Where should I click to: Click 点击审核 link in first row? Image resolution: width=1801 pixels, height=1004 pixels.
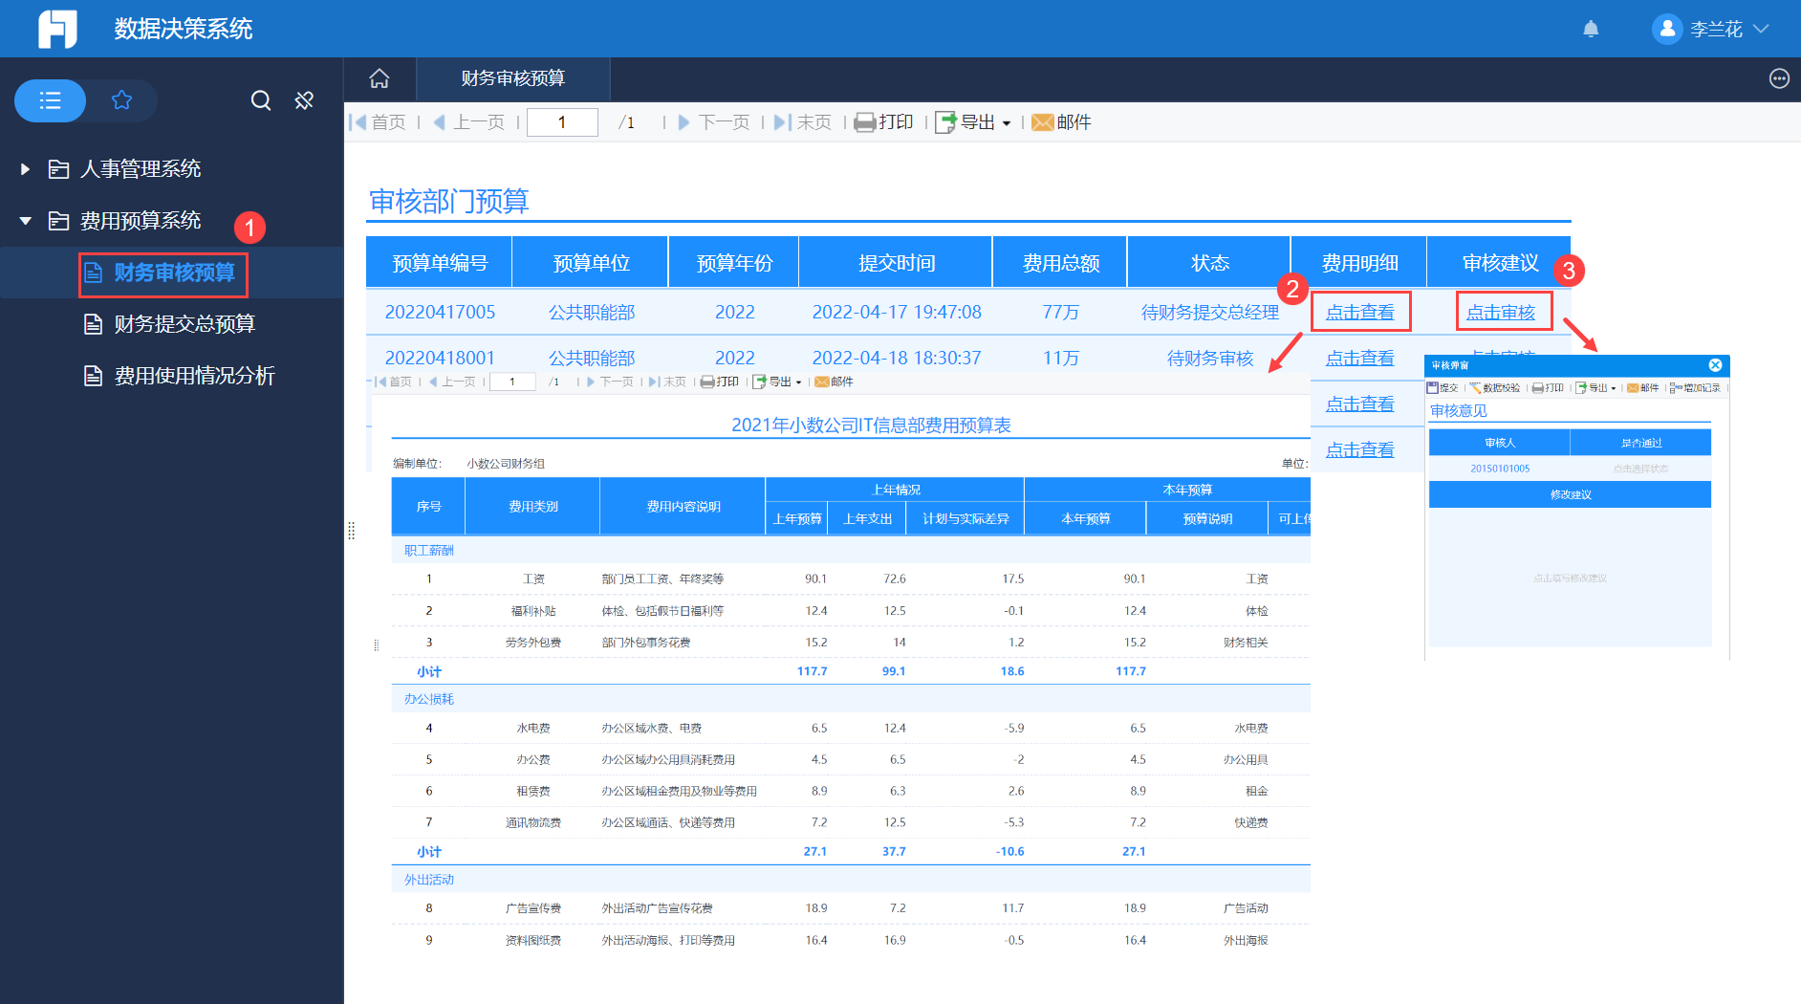1501,313
